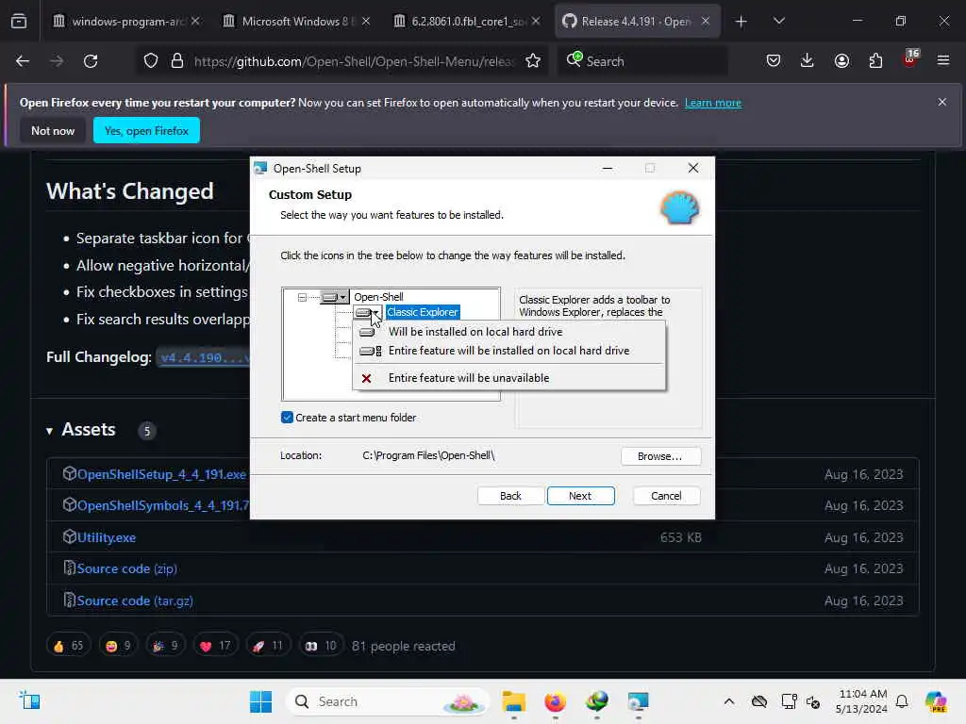The width and height of the screenshot is (966, 724).
Task: Open the Firefox hamburger menu
Action: pyautogui.click(x=943, y=61)
